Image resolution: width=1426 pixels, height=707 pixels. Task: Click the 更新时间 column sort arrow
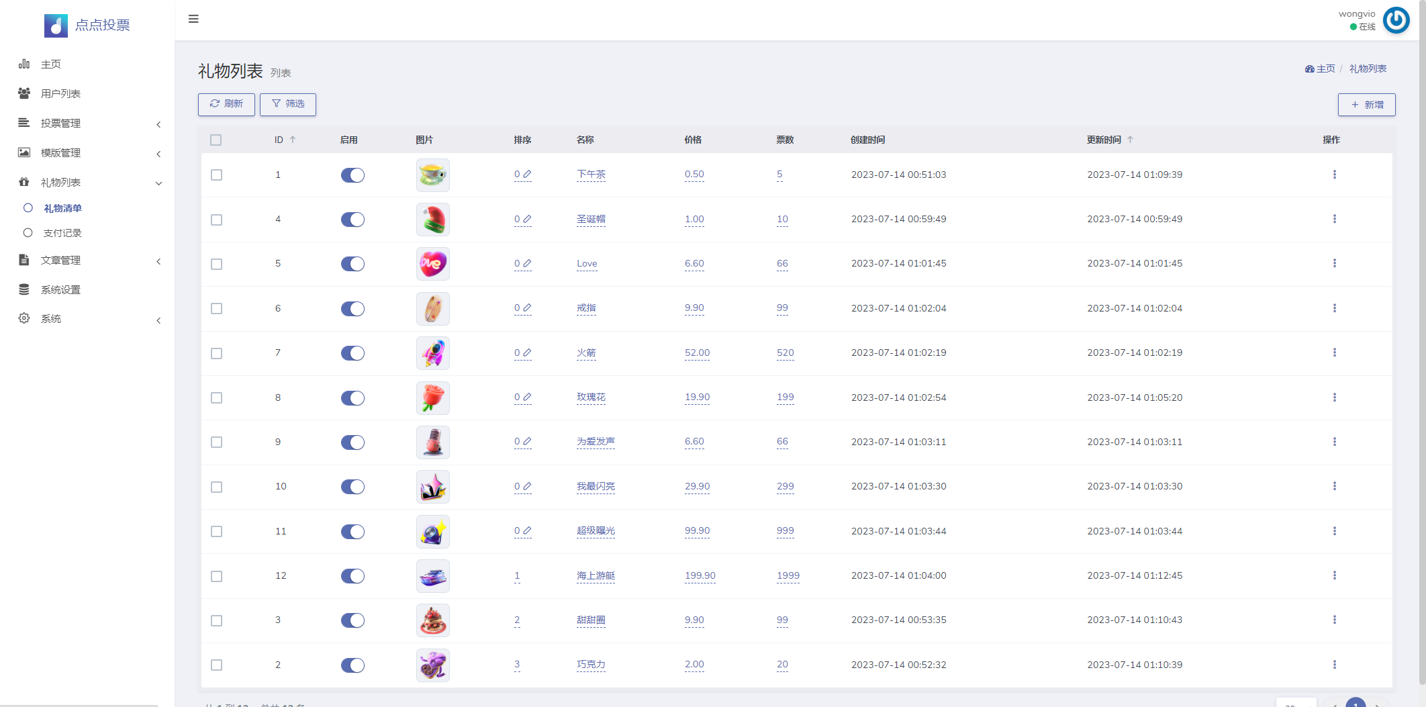(x=1130, y=140)
